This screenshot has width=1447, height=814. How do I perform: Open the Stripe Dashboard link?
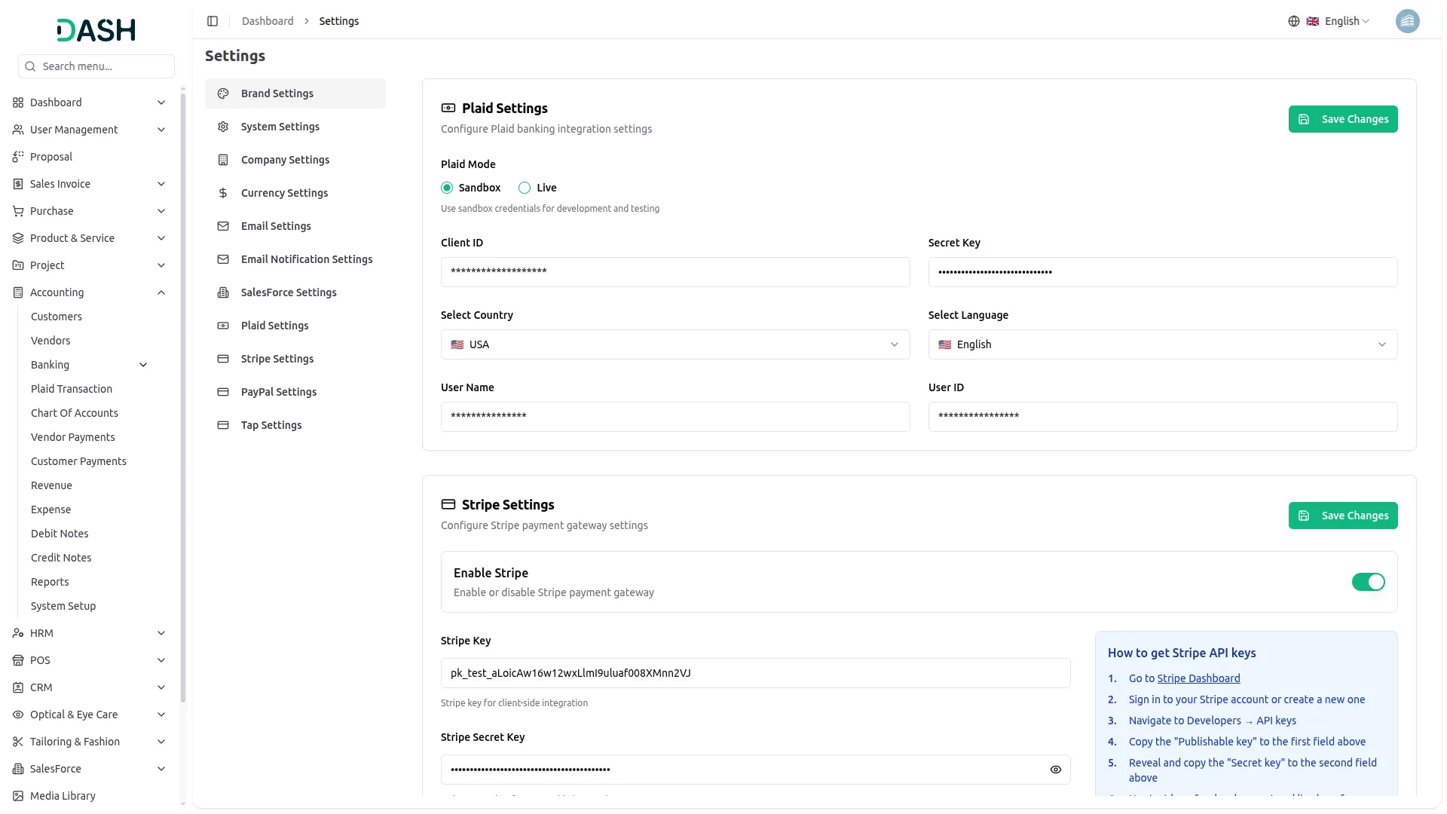(1198, 678)
